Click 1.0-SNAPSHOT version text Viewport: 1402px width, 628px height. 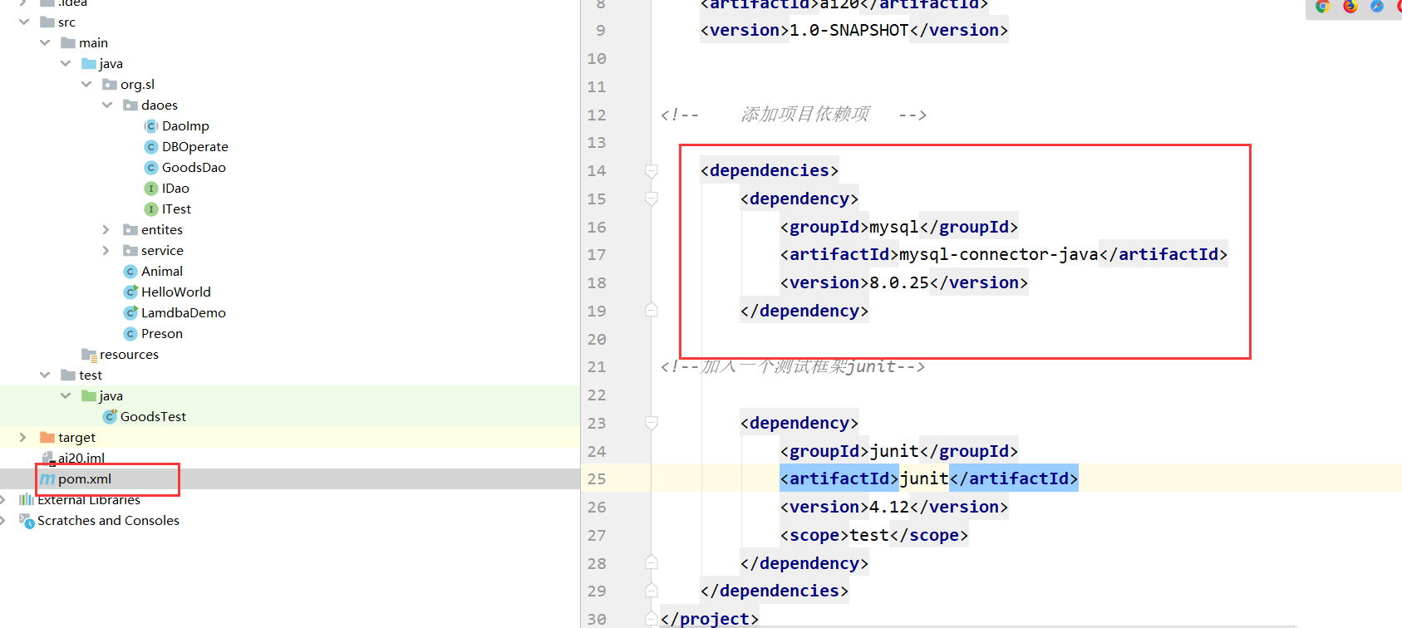point(849,30)
